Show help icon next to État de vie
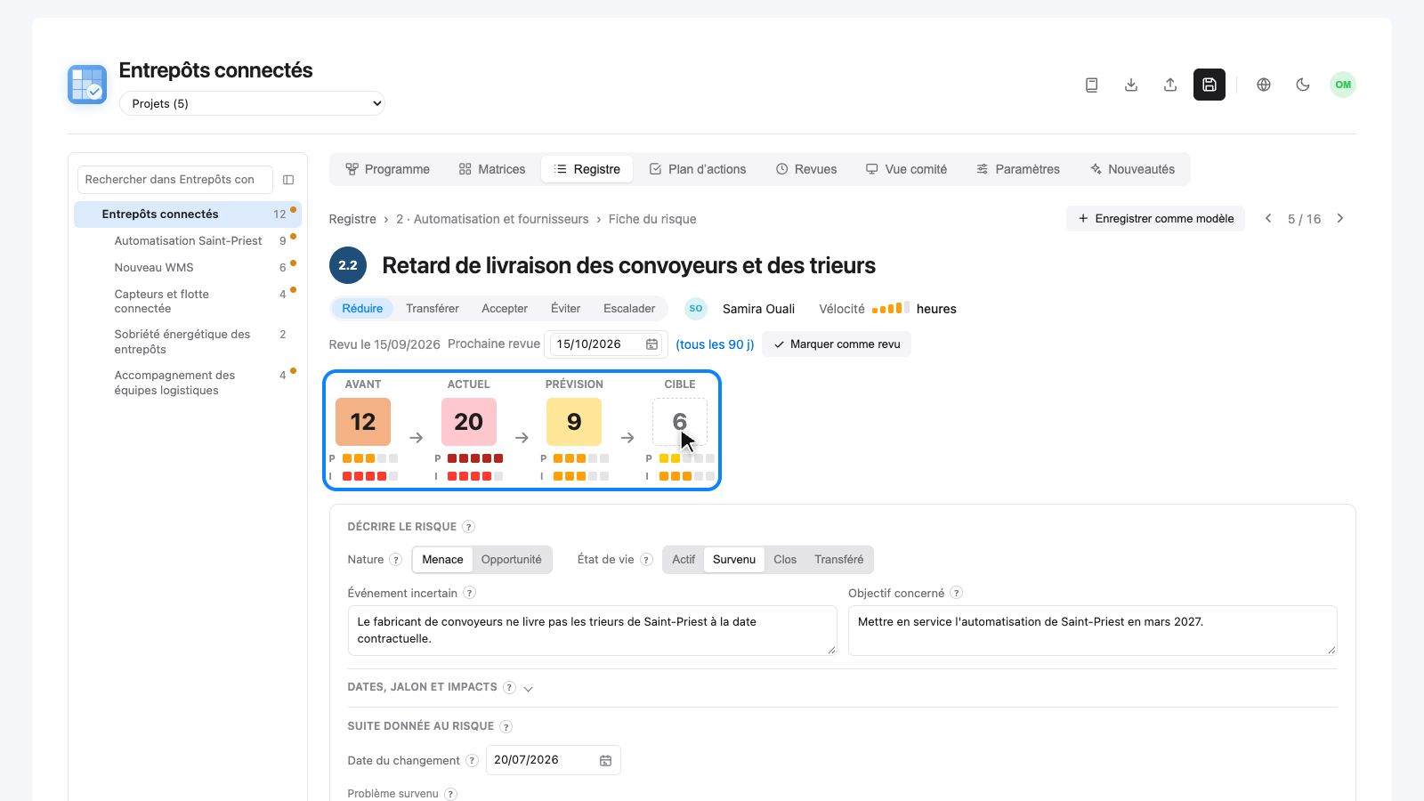 click(x=646, y=560)
